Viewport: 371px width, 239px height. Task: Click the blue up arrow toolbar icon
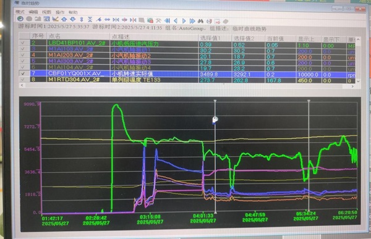[x=64, y=19]
